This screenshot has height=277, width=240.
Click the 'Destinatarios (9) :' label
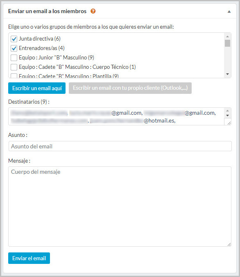click(x=29, y=102)
